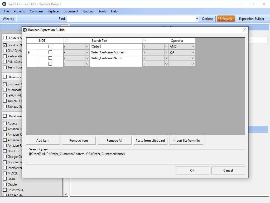Click Import list from file
Screen dimensions: 270x203
pyautogui.click(x=186, y=141)
